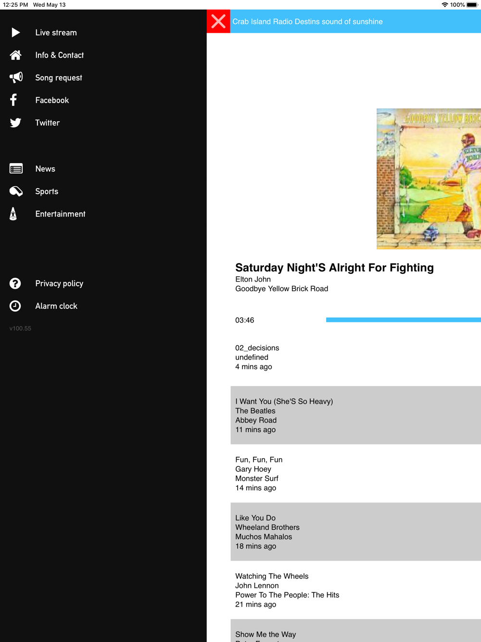Tap the Facebook logo icon

(x=13, y=100)
